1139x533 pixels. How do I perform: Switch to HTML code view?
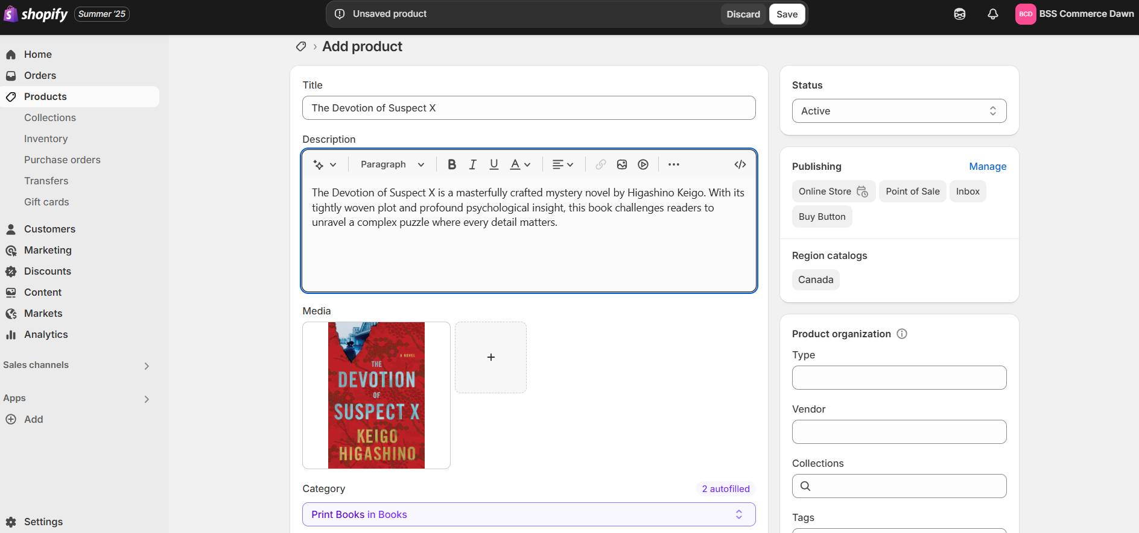point(740,164)
